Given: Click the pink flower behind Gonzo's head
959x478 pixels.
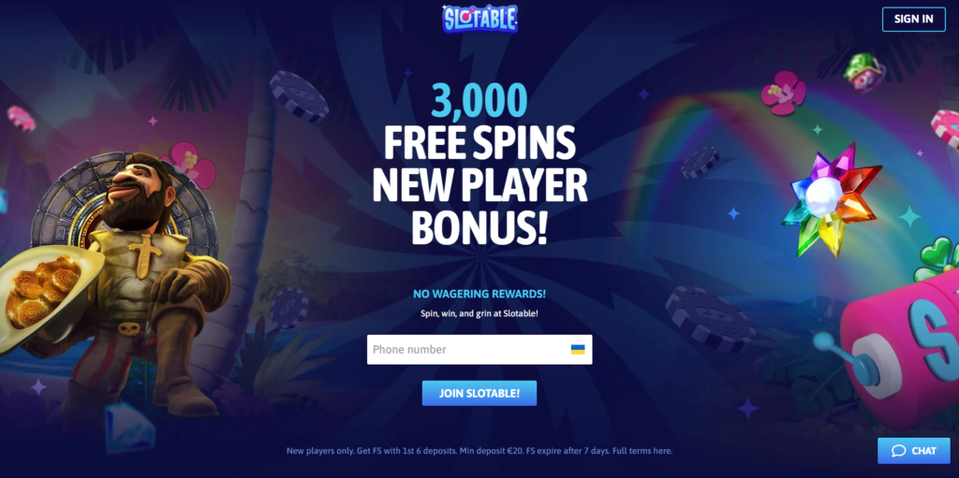Looking at the screenshot, I should tap(191, 164).
